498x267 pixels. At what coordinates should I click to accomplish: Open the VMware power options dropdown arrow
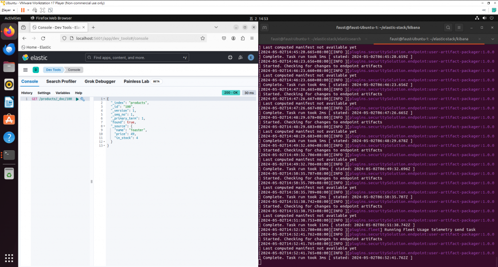pos(28,10)
